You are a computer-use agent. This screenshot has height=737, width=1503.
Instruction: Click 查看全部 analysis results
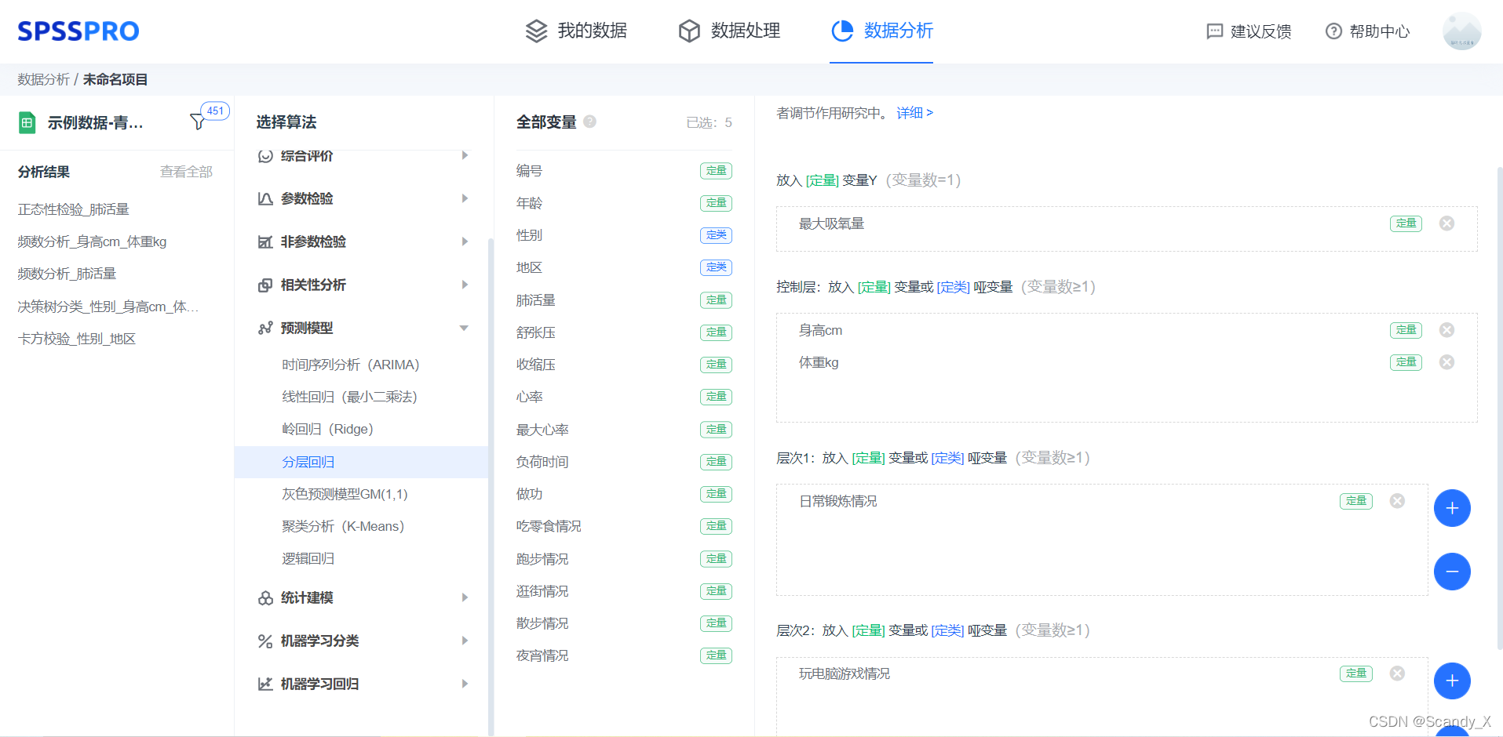click(x=186, y=172)
